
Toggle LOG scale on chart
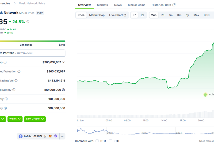207,15
